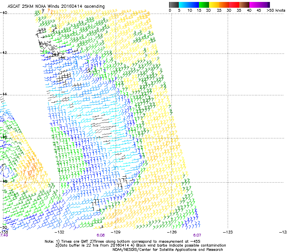
Task: Click the -48 latitude label
Action: 3,181
